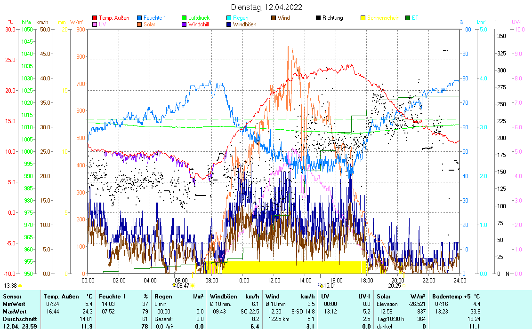532x329 pixels.
Task: Click the yellow Sonnenschein legend square
Action: click(363, 18)
